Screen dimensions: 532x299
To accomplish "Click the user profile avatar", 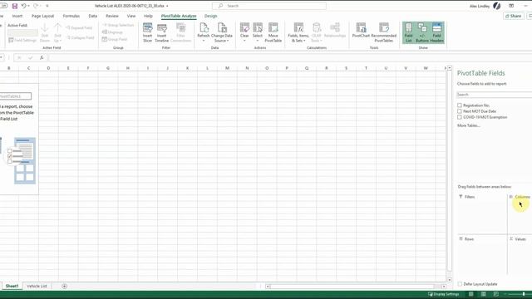I will pyautogui.click(x=497, y=6).
